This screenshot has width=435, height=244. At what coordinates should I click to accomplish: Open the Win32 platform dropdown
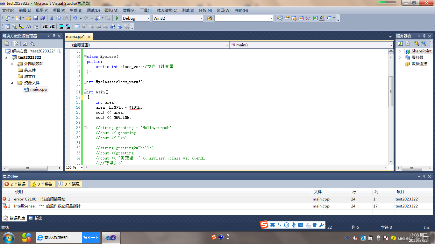point(201,18)
